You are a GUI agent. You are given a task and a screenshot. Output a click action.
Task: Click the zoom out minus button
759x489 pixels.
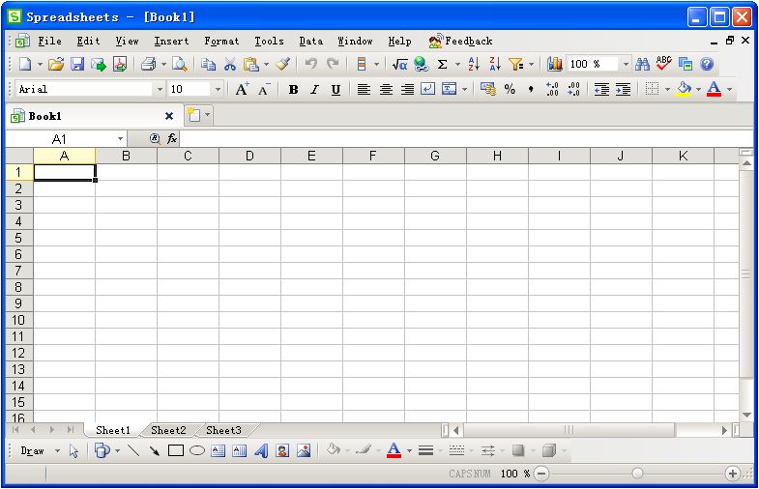pyautogui.click(x=541, y=474)
